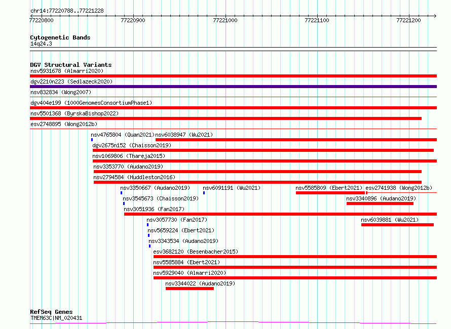Open variant nsv6039881 (Wu2021)

click(390, 220)
